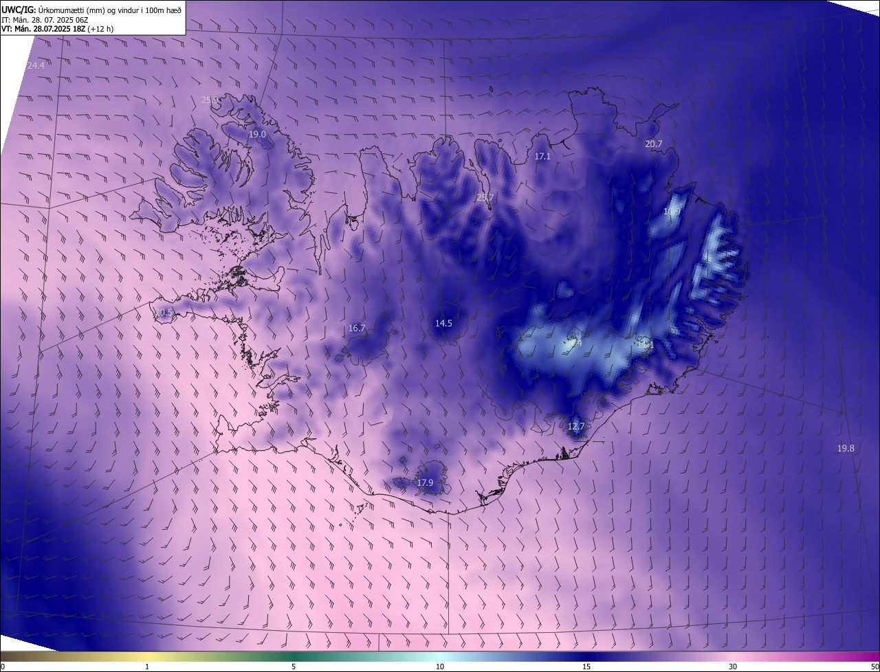Click the 10.9 value in the east
Viewport: 880px width, 672px height.
(x=672, y=212)
